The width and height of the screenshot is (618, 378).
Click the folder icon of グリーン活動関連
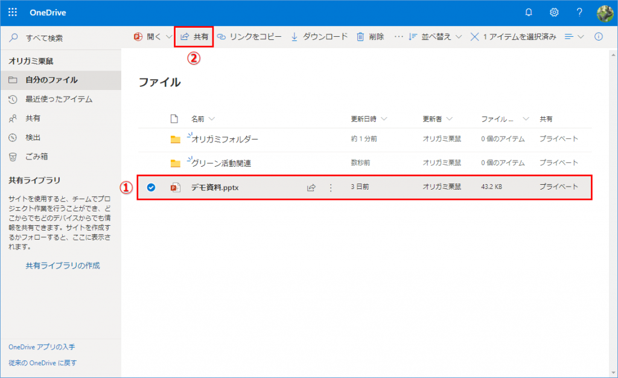coord(176,163)
